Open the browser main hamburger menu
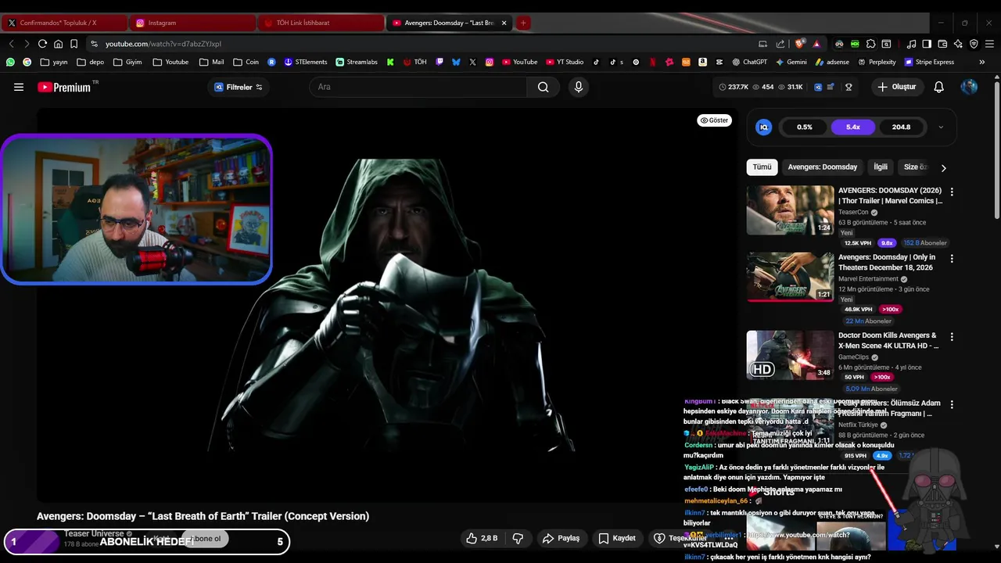Screen dimensions: 1001x563 click(989, 44)
